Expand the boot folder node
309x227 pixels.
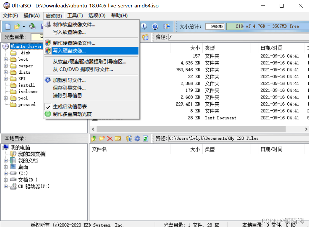coord(6,59)
